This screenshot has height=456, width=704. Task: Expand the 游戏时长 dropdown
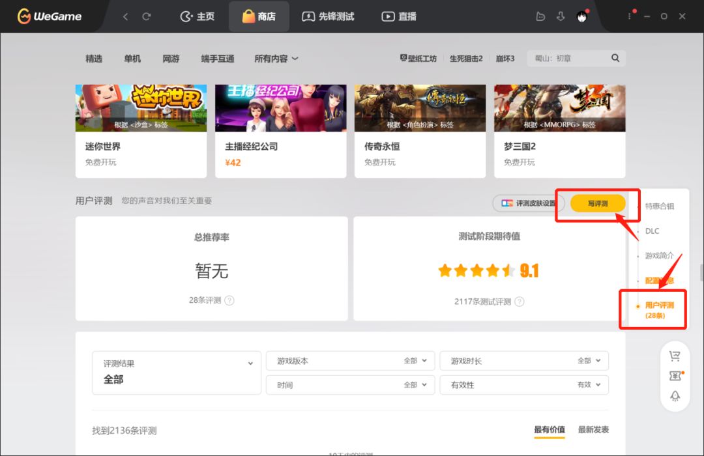click(x=524, y=360)
